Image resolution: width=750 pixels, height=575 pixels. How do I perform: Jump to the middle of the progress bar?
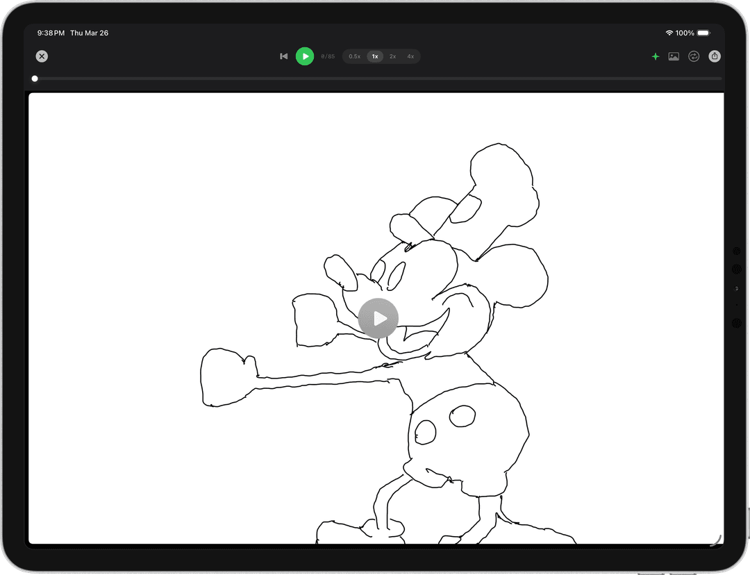[376, 78]
